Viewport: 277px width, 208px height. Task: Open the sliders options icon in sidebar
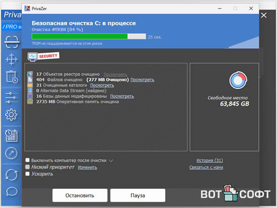pos(12,97)
